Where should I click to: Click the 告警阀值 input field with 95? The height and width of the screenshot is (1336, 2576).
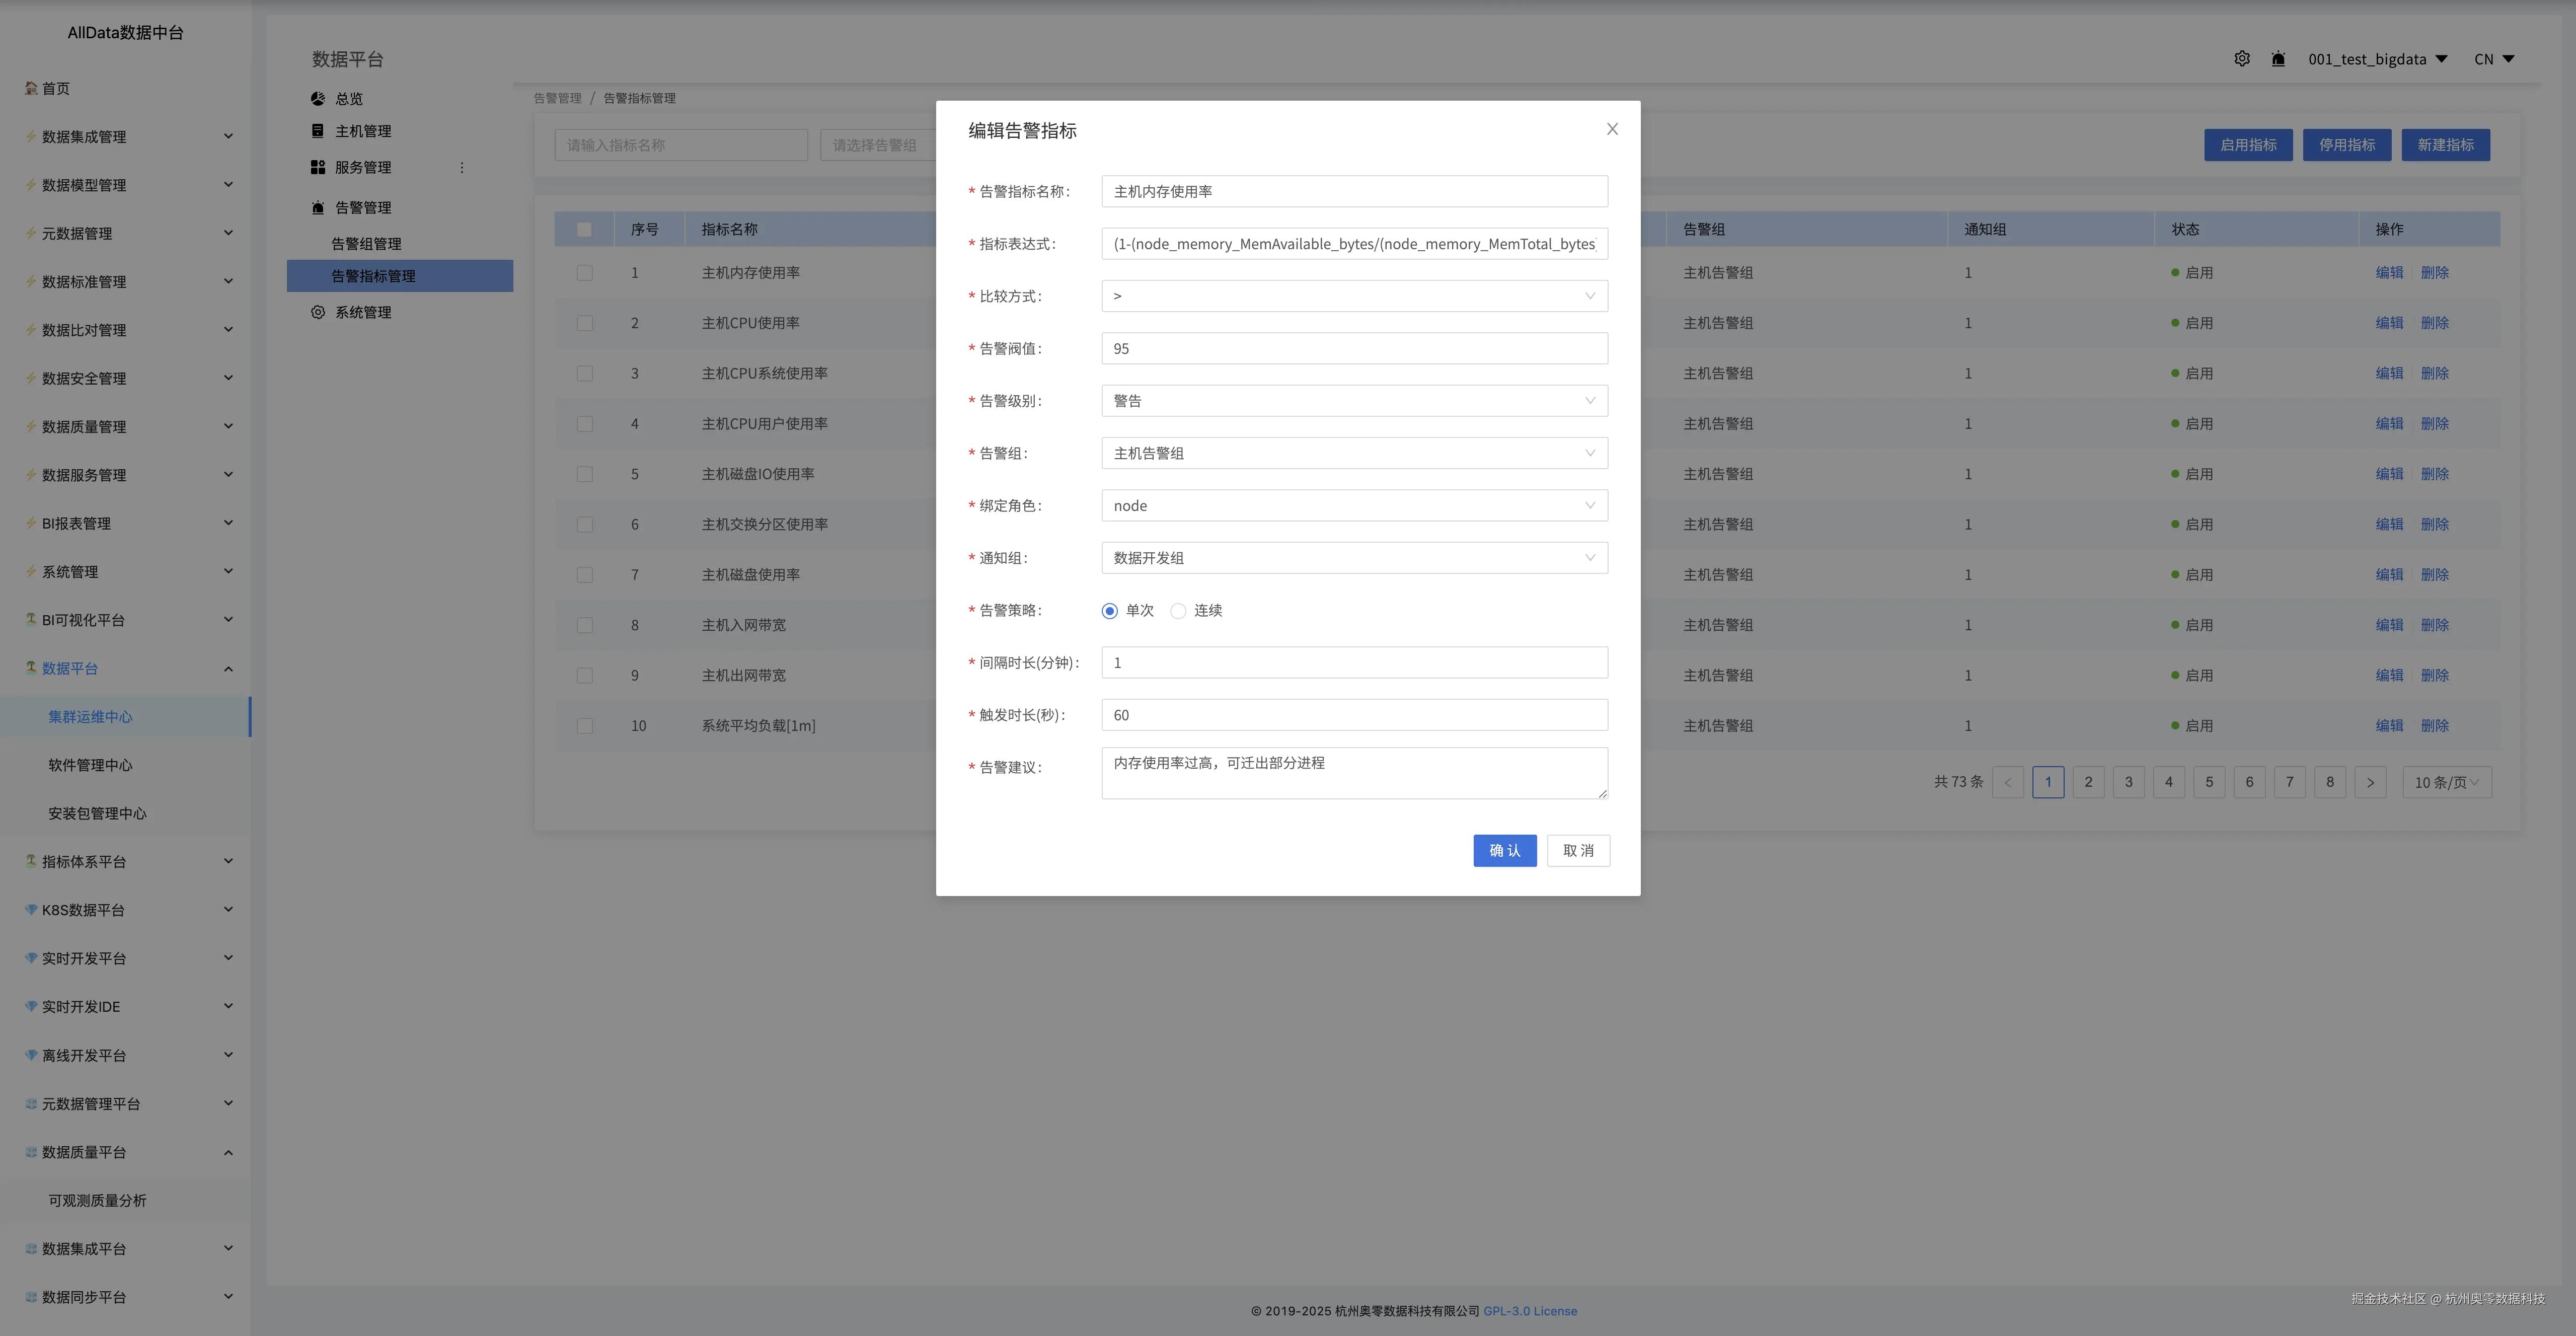coord(1354,349)
